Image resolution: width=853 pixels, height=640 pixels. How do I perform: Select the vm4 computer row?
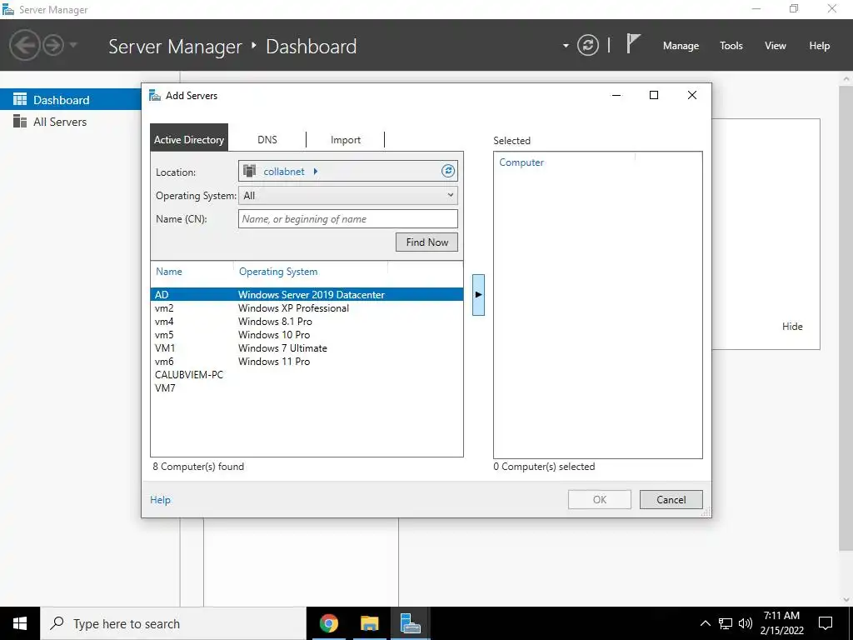click(307, 321)
